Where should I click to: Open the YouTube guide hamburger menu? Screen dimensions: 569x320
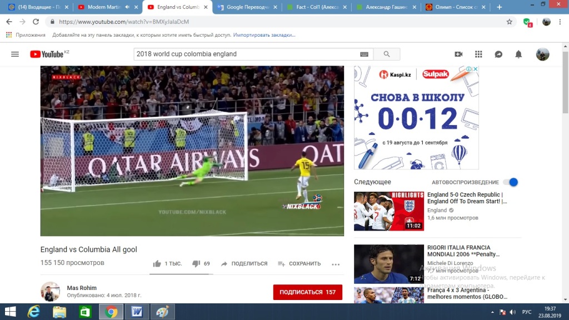[15, 54]
